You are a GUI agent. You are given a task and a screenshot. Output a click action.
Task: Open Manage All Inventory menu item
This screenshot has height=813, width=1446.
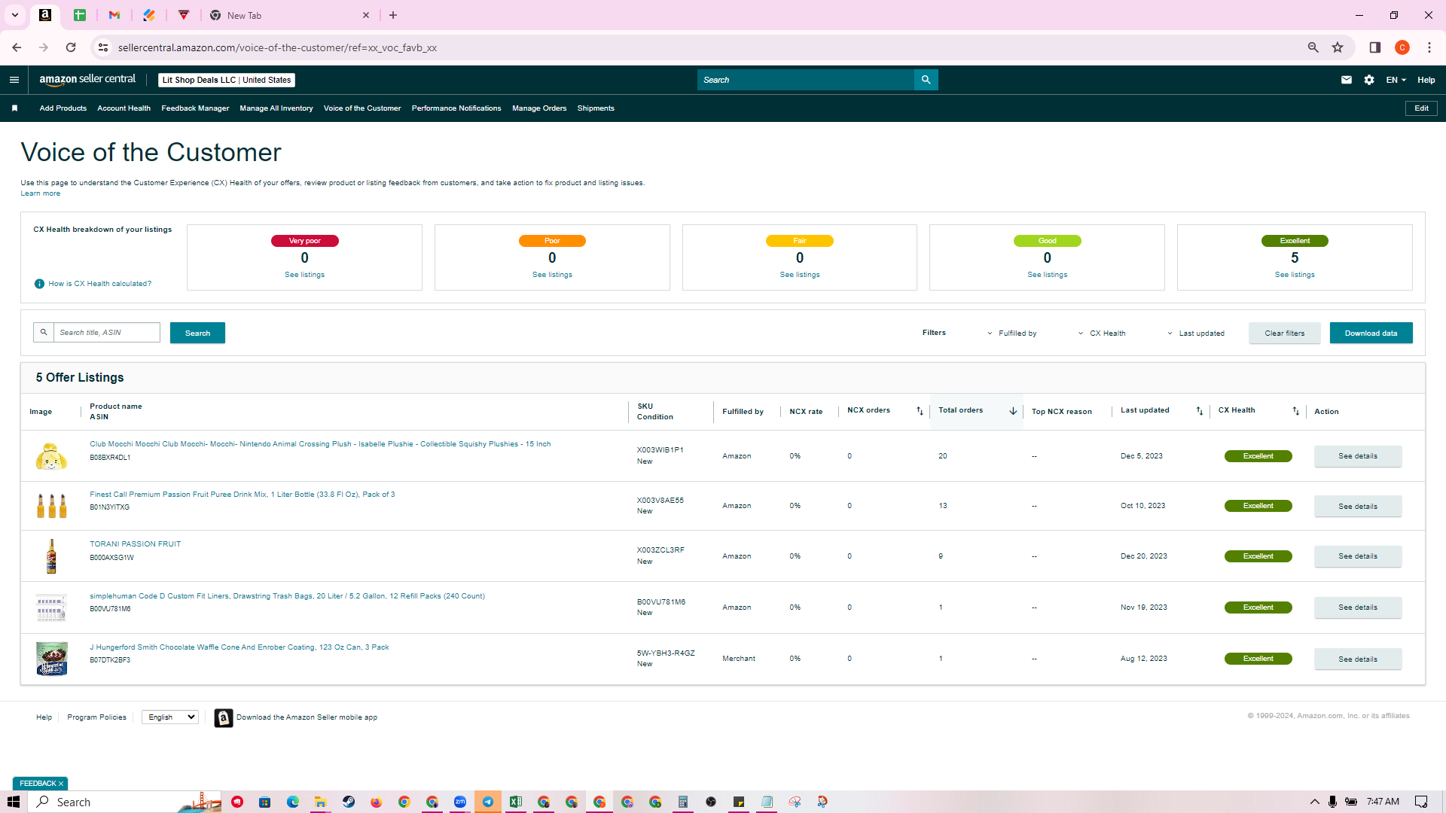(x=276, y=108)
